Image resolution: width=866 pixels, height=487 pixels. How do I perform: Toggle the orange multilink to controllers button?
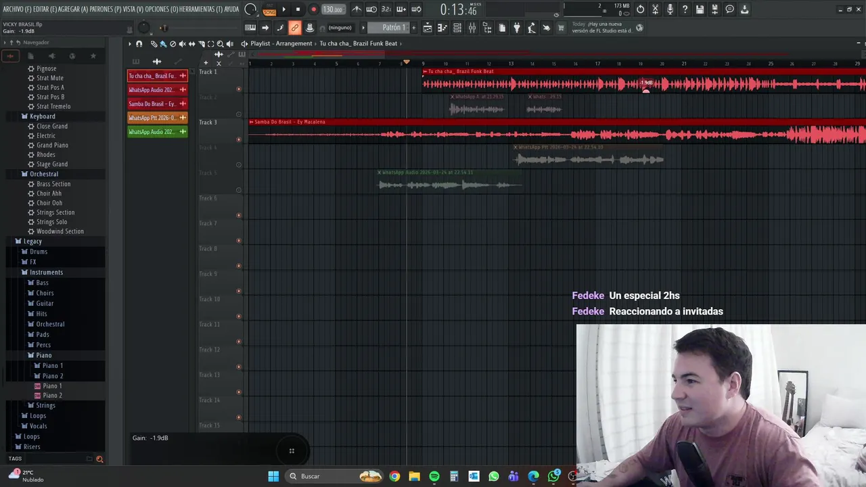pos(295,28)
